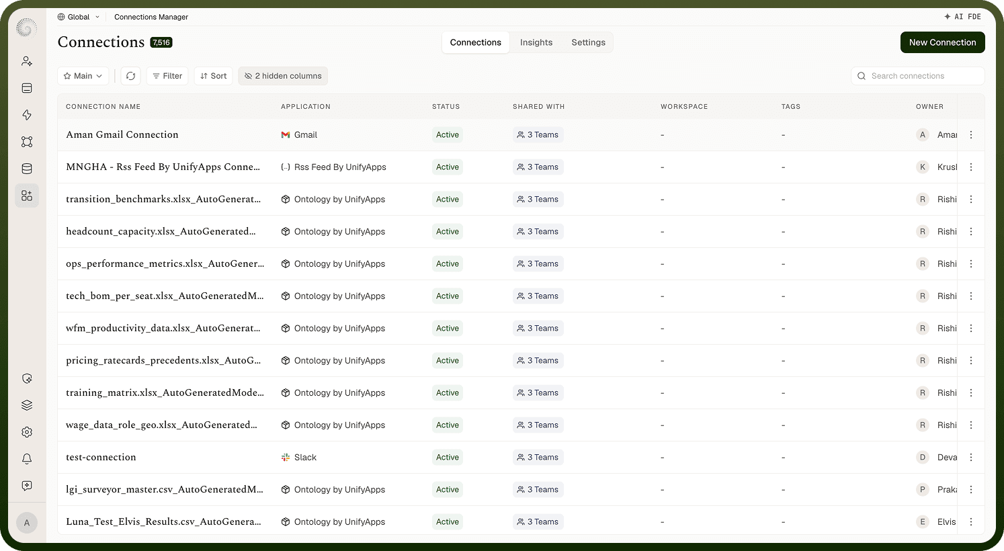1004x551 pixels.
Task: Open the shield security sidebar icon
Action: (27, 378)
